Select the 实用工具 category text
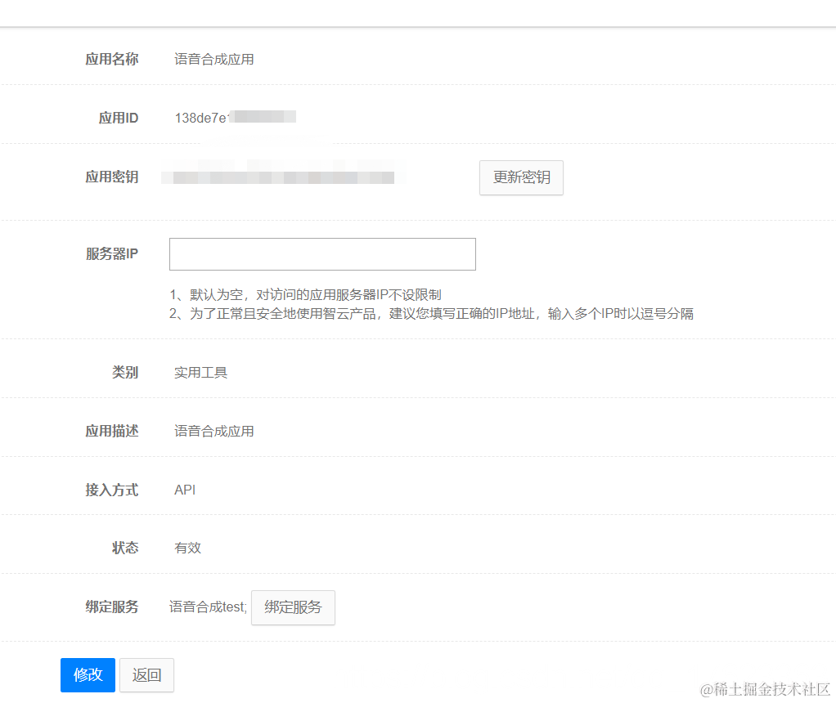 tap(200, 372)
